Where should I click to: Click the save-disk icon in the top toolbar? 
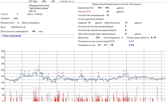tap(53, 1)
